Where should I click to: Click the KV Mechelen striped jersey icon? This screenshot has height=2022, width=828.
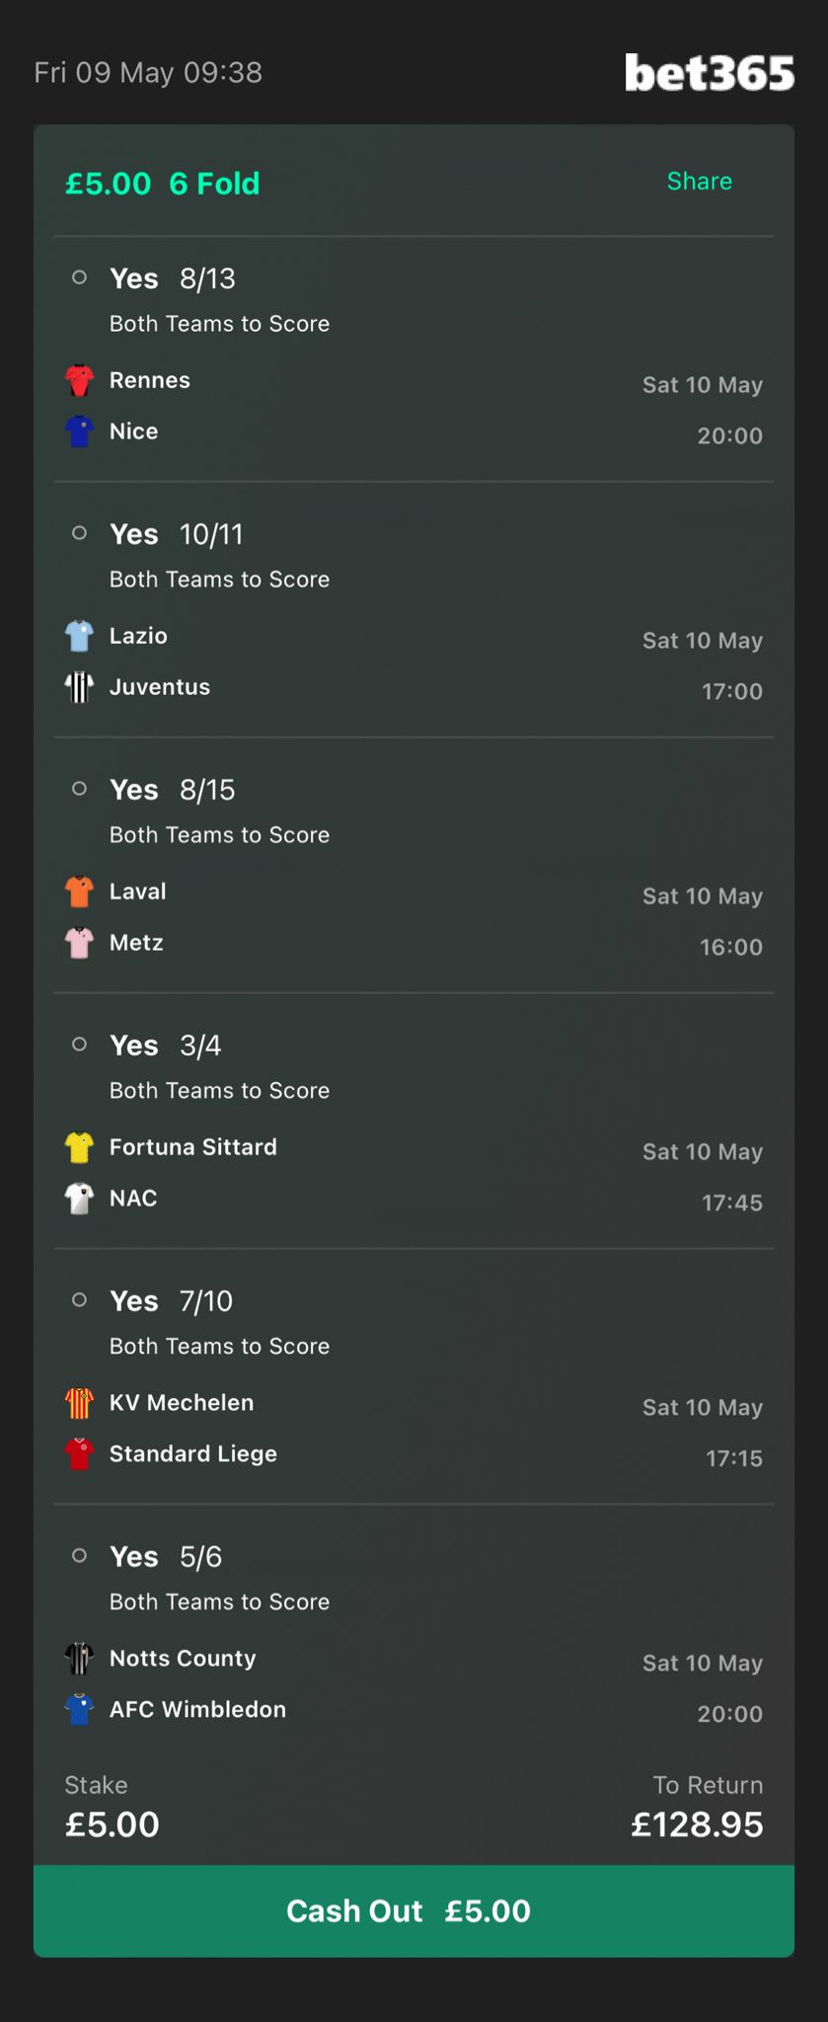79,1403
